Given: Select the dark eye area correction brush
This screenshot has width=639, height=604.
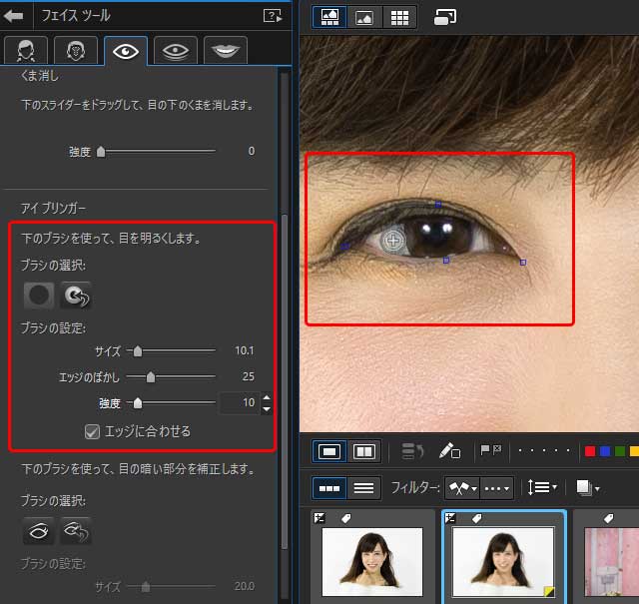Looking at the screenshot, I should pyautogui.click(x=39, y=530).
